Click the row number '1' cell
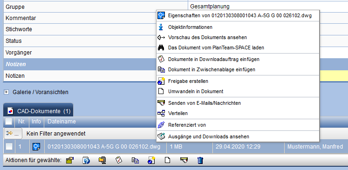Screen dimensions: 348x170 (20, 147)
